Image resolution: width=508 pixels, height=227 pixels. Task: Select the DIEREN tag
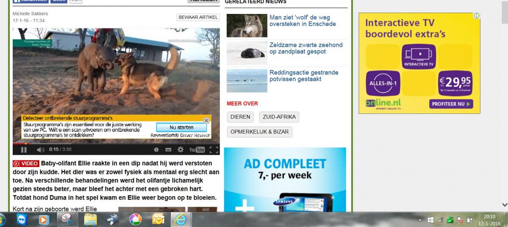pyautogui.click(x=240, y=117)
